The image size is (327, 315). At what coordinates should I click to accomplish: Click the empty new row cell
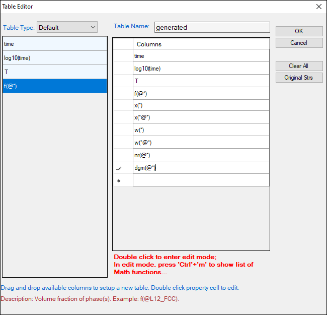coord(201,180)
